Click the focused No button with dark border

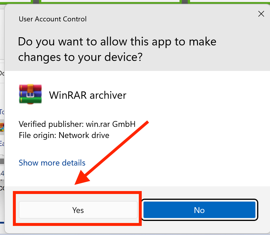click(199, 210)
